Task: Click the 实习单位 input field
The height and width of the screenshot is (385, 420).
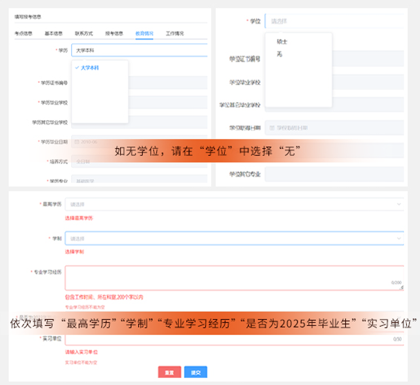Action: (x=226, y=339)
